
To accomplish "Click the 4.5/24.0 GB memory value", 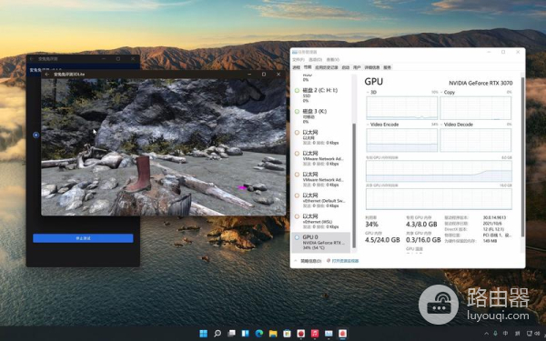I will [382, 240].
